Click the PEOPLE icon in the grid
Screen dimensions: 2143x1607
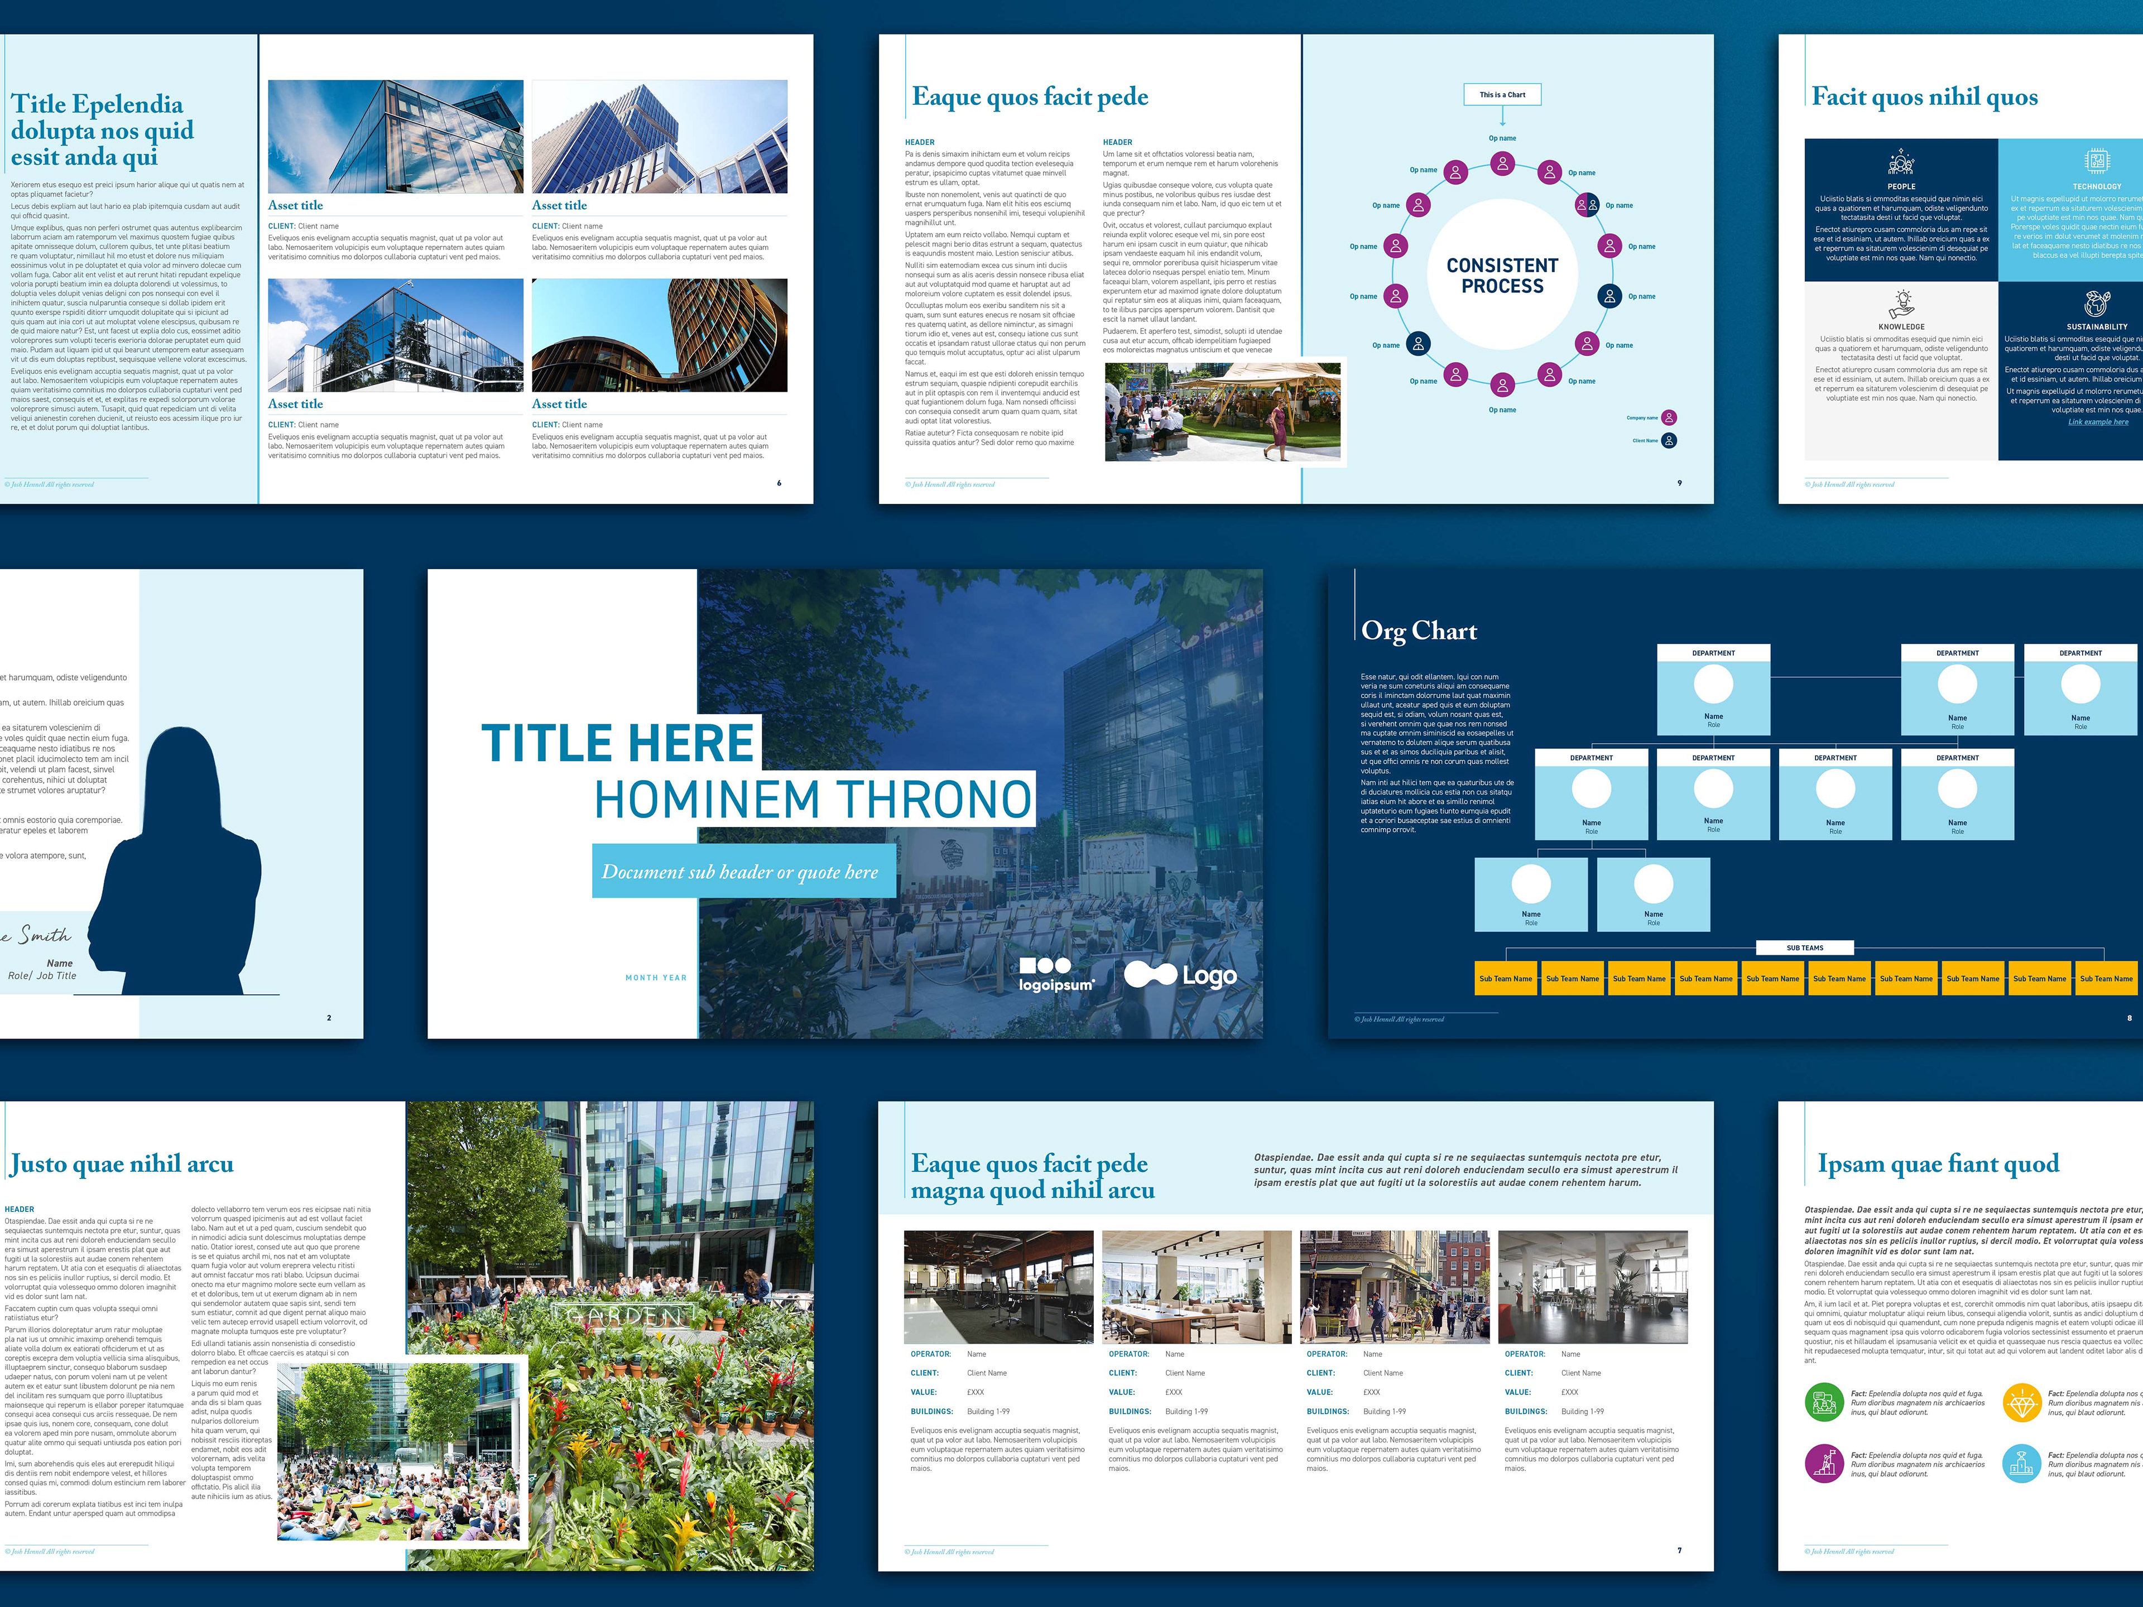(1901, 162)
